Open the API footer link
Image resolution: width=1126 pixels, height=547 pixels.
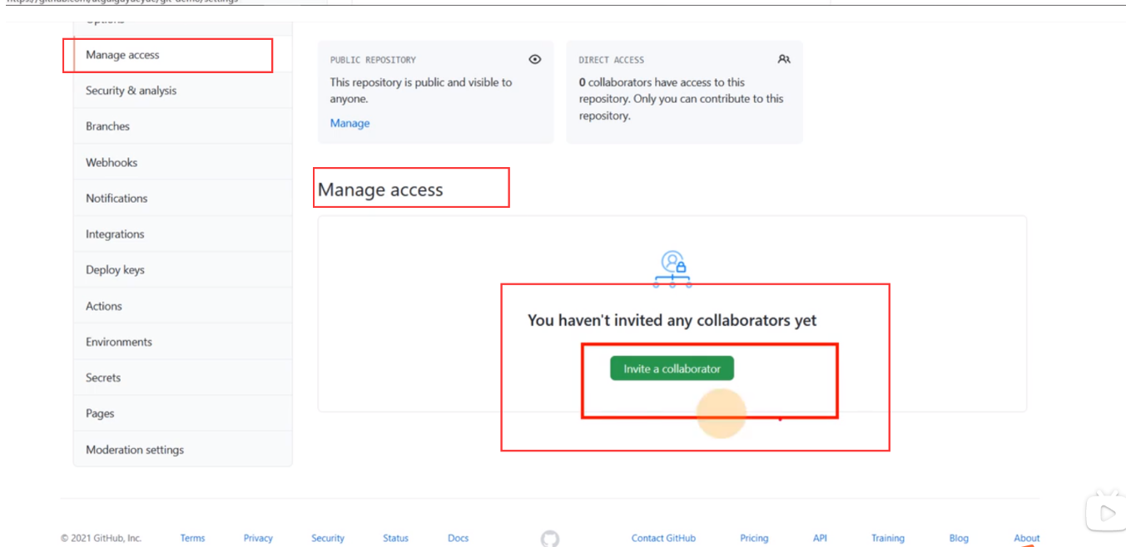[820, 538]
